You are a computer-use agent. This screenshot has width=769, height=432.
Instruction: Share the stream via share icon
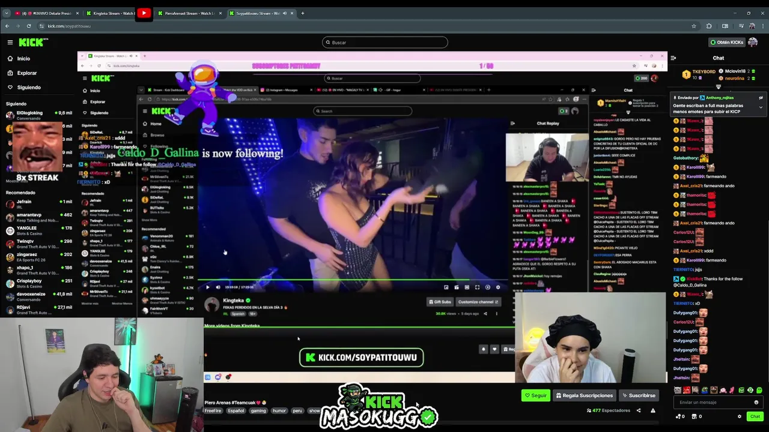click(639, 410)
